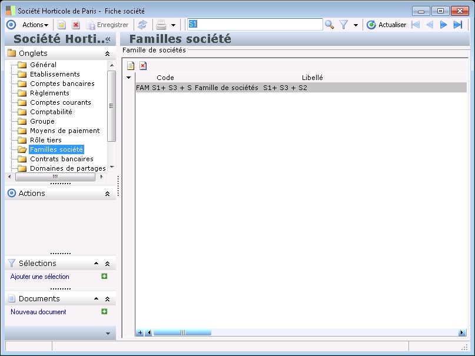
Task: Click the Onglets tree horizontal scrollbar thumb
Action: pos(55,177)
